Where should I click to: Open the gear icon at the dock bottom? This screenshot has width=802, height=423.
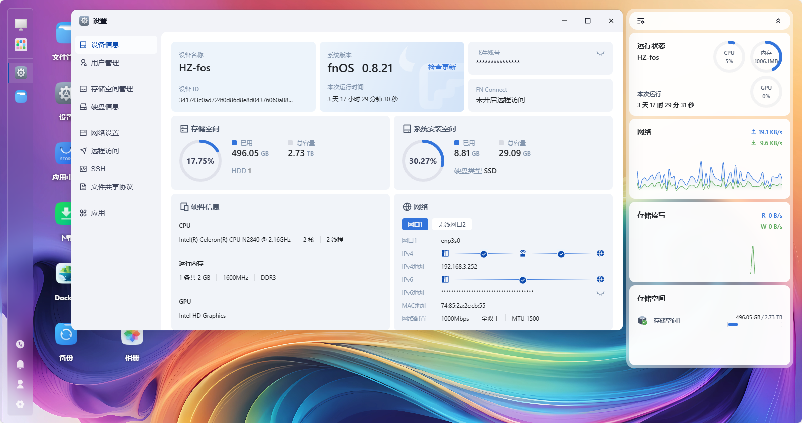click(x=20, y=404)
